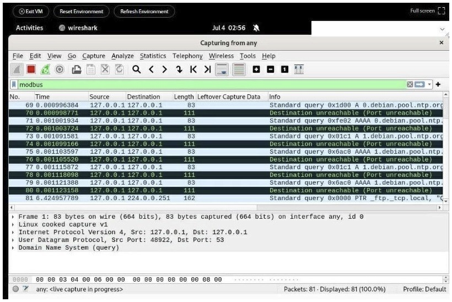Open the Edit menu
The height and width of the screenshot is (302, 452).
click(x=35, y=56)
